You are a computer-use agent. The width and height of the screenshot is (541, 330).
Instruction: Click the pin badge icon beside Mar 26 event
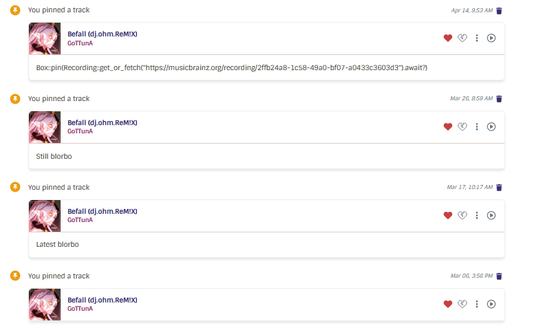[x=15, y=99]
